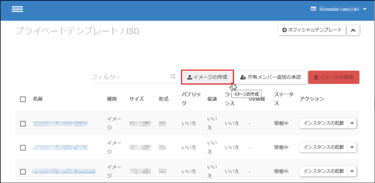Image resolution: width=375 pixels, height=183 pixels.
Task: Click 稼働中 status in first row
Action: click(281, 124)
